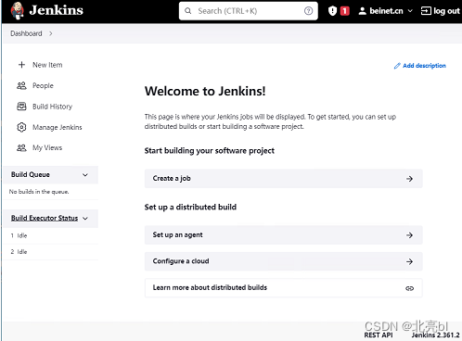Click Add description link

(x=424, y=66)
